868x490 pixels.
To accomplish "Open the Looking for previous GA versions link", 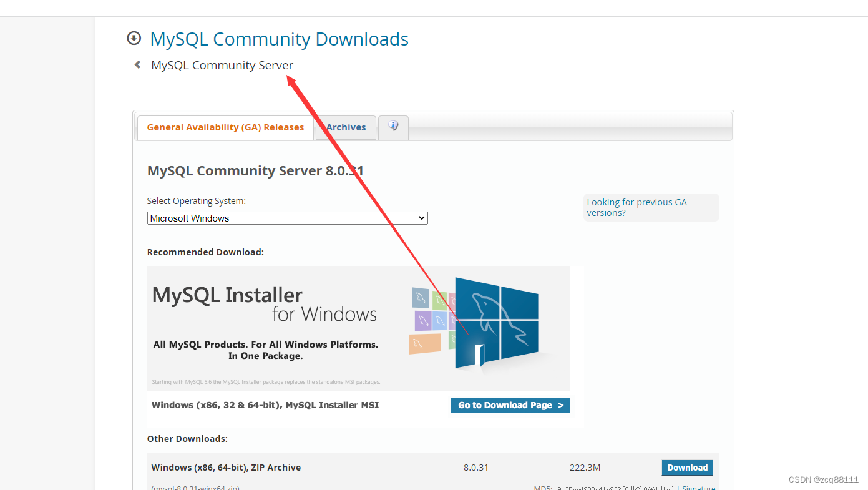I will click(636, 207).
